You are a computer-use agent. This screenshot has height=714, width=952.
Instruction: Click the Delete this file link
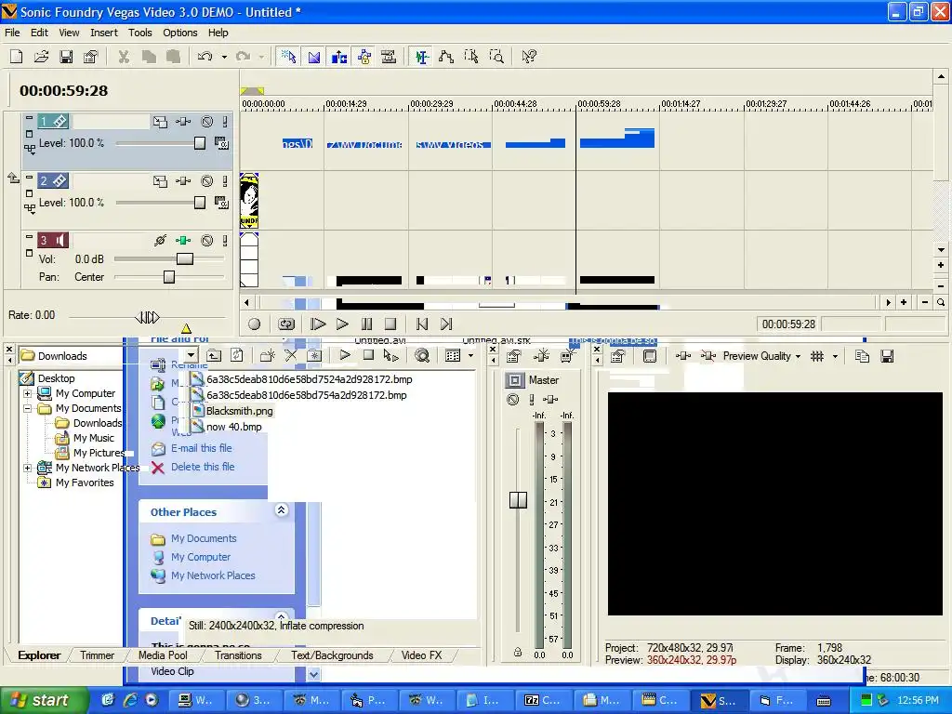pos(202,467)
